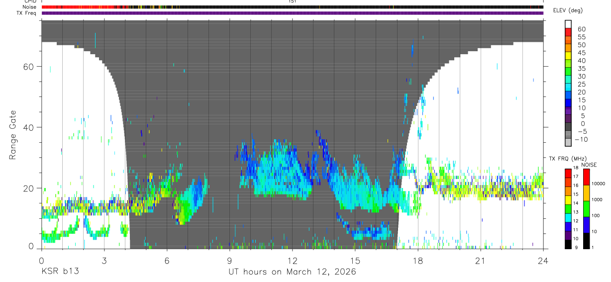Viewport: 611px width, 282px height.
Task: Click the red-black Noise strip along top
Action: 293,7
